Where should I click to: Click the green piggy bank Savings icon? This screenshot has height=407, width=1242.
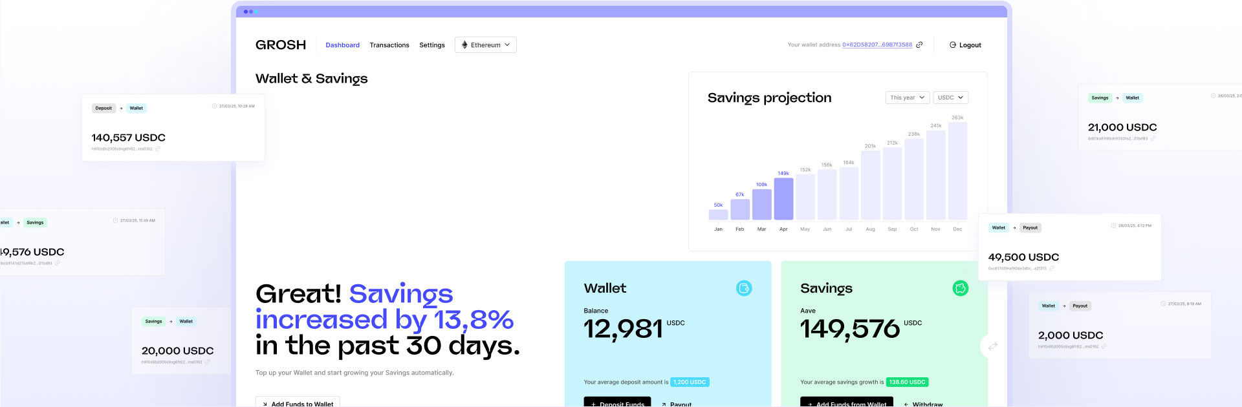(960, 288)
